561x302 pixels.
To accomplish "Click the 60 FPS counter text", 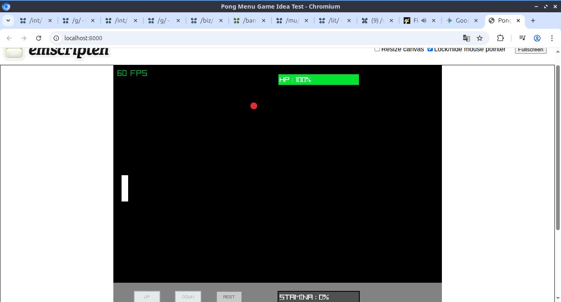I will pos(132,73).
